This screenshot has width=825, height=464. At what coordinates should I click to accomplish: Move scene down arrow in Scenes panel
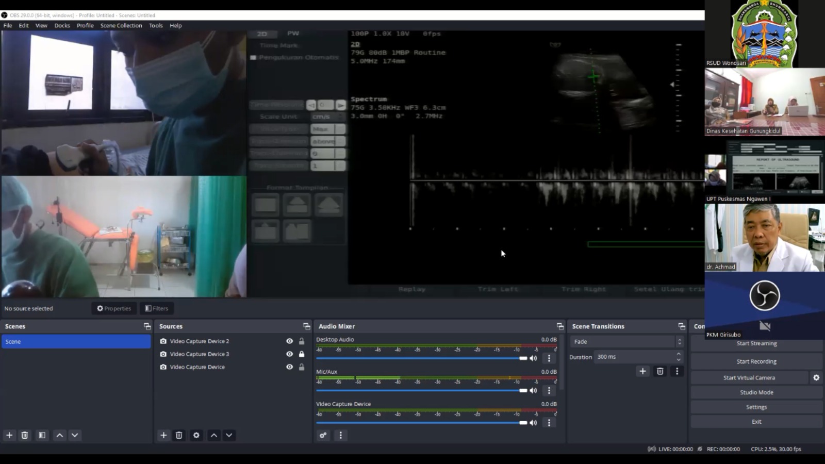point(75,435)
